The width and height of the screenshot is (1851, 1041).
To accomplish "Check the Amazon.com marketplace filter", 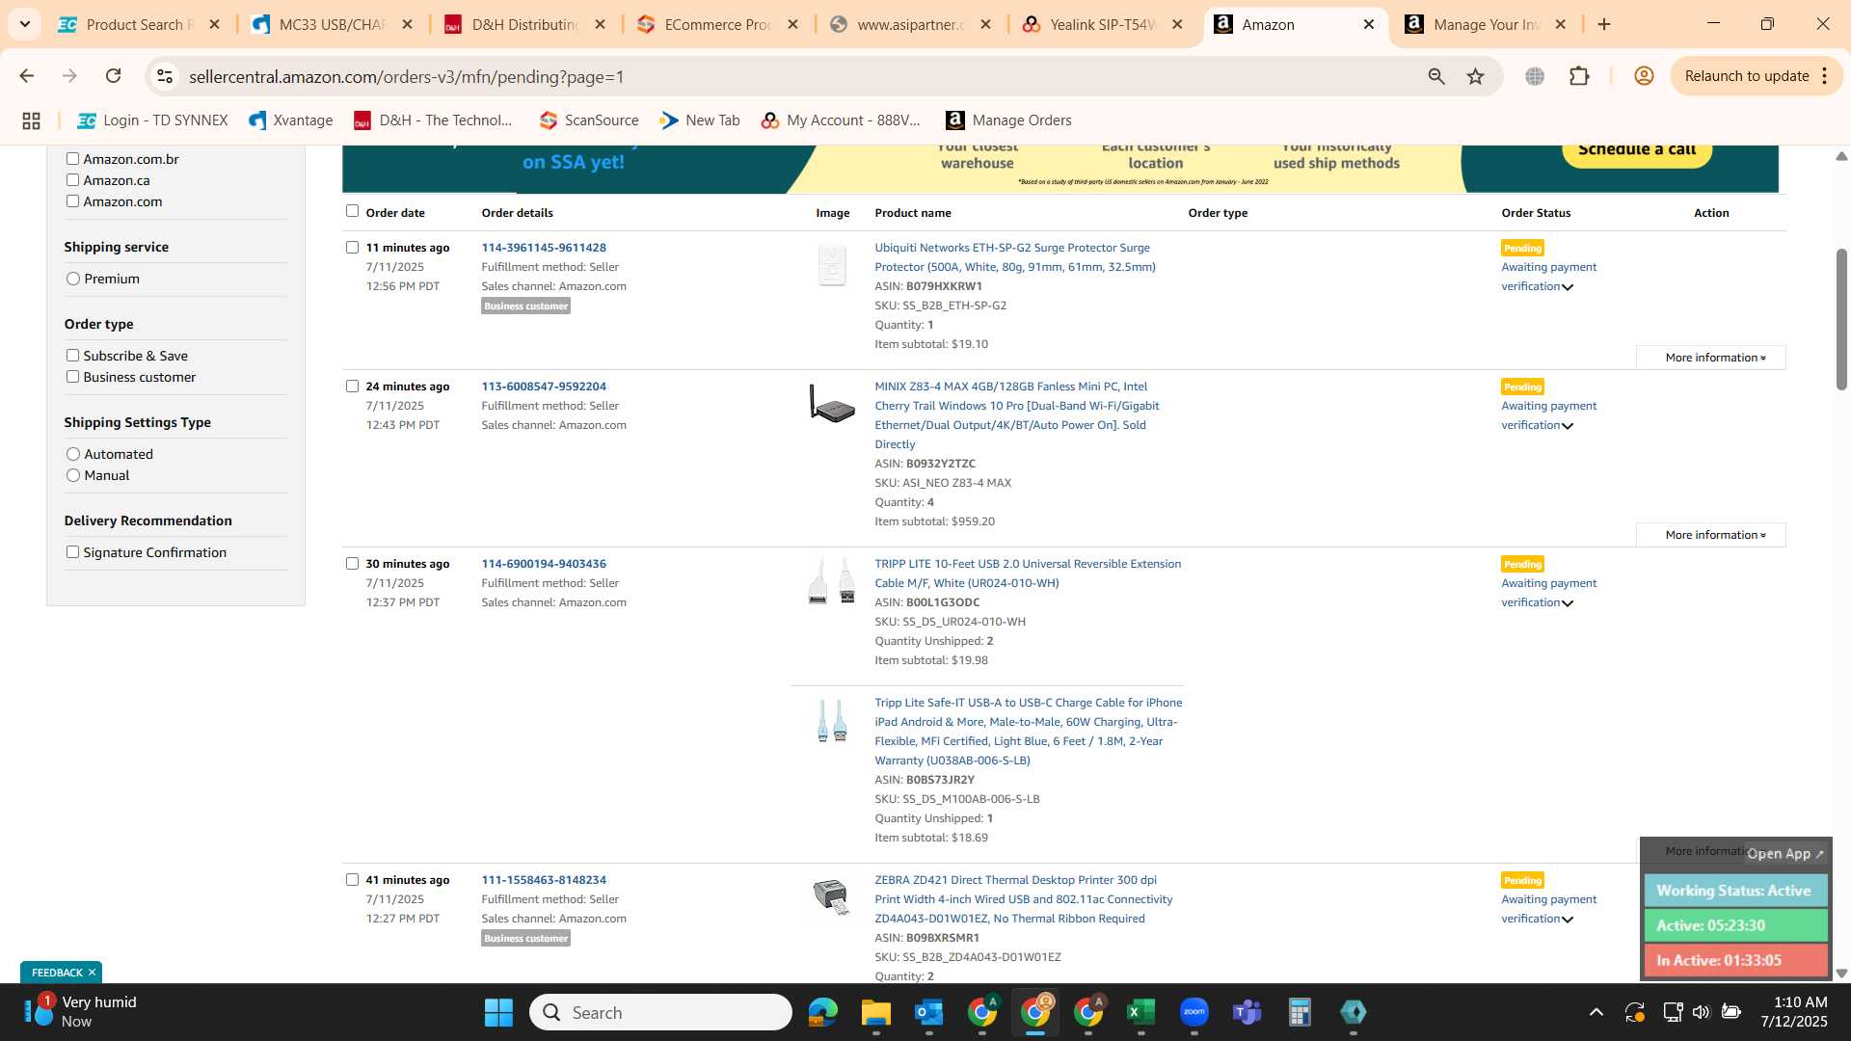I will (72, 201).
